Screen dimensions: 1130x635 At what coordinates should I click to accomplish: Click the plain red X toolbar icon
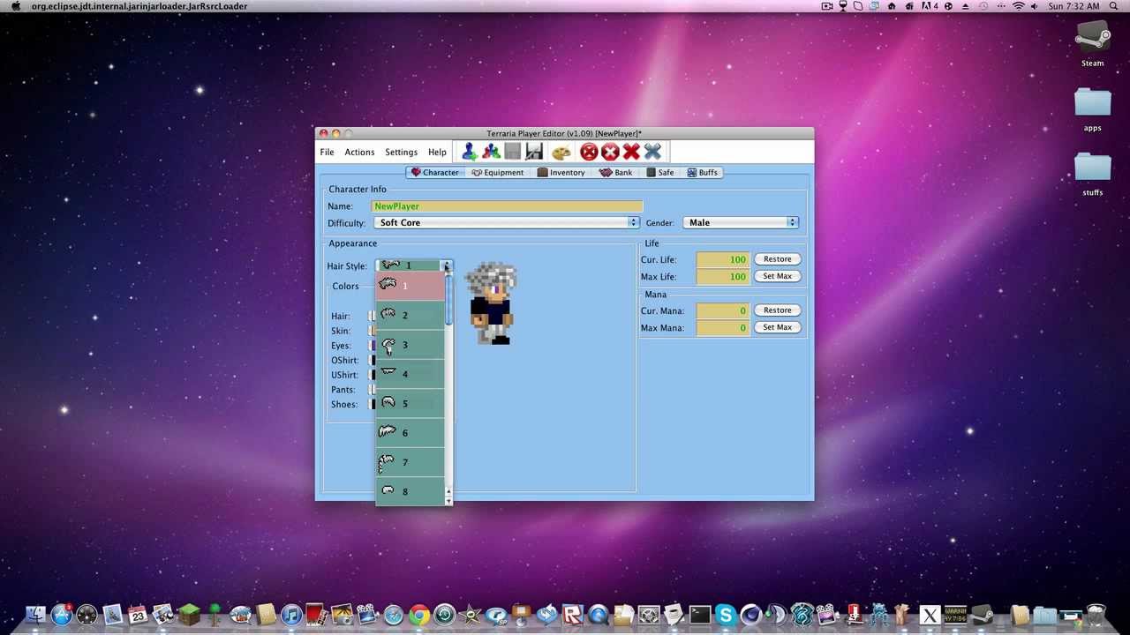pyautogui.click(x=631, y=153)
